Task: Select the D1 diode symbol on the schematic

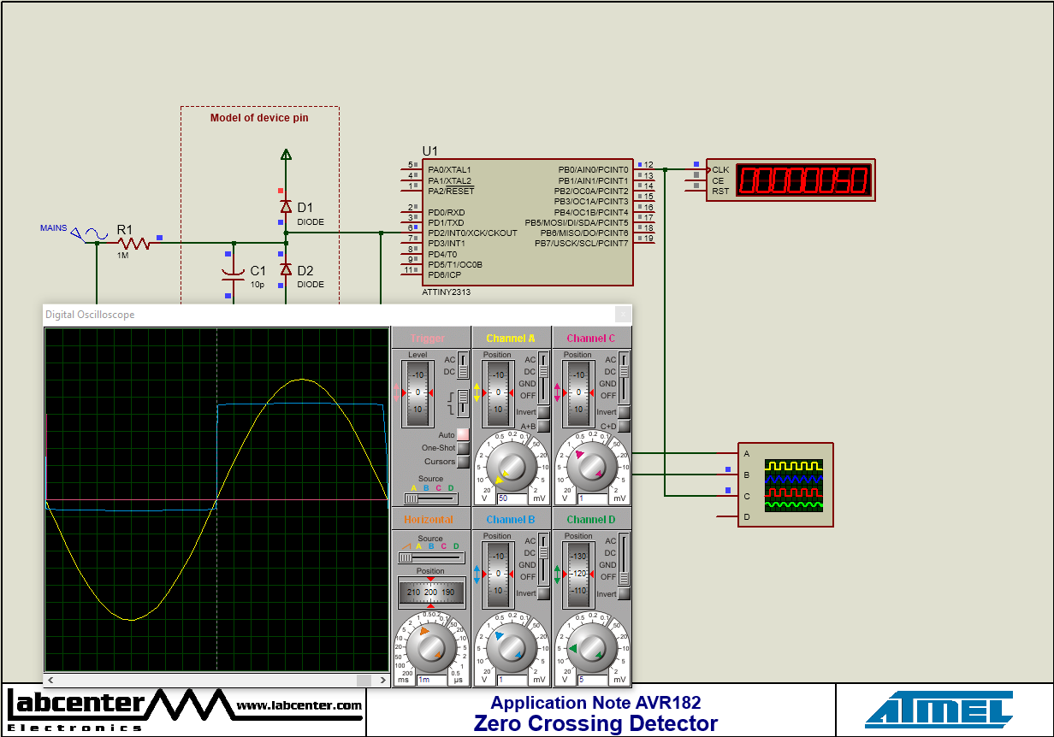Action: (x=286, y=207)
